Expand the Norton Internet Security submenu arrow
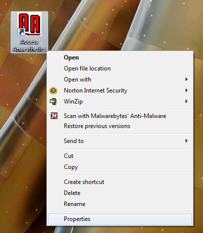 187,90
